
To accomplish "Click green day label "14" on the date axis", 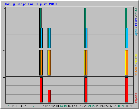I will pyautogui.click(x=61, y=106).
